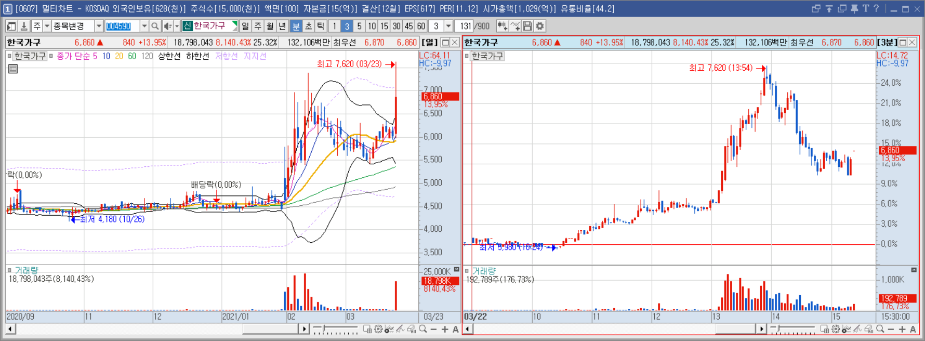
Task: Select the highlighted 3 minute interval tab
Action: pyautogui.click(x=347, y=26)
